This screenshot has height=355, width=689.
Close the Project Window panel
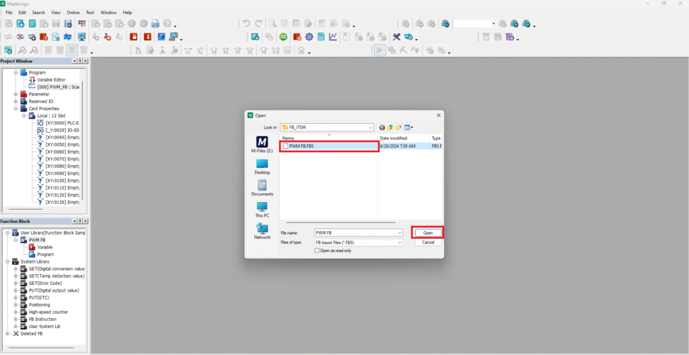85,61
